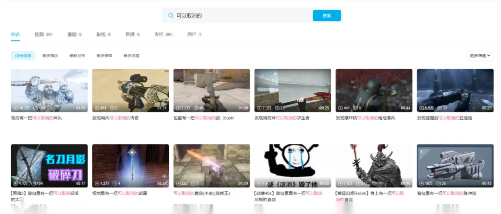Switch to the 综合 tab
This screenshot has height=214, width=501.
[x=15, y=34]
